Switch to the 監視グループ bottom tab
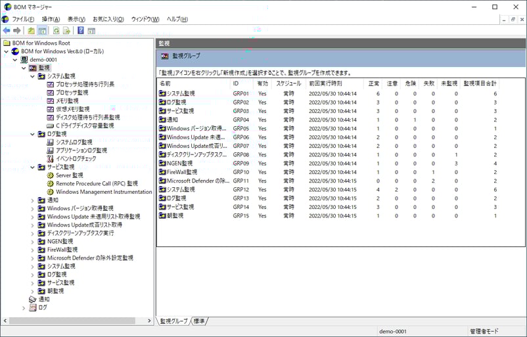The height and width of the screenshot is (337, 527). (x=173, y=321)
